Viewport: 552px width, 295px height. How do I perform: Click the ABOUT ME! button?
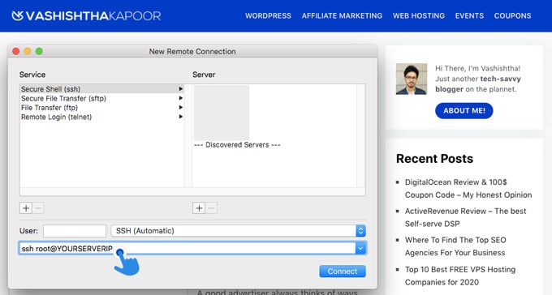pos(464,110)
